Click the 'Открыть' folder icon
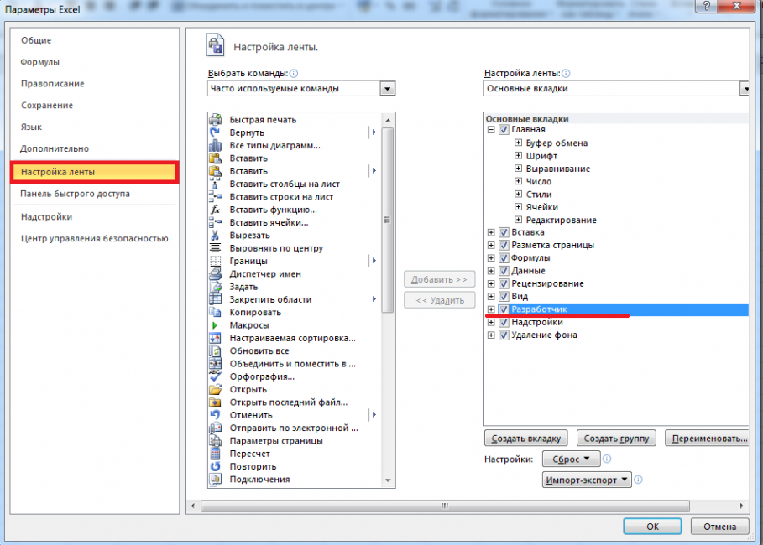 click(215, 389)
